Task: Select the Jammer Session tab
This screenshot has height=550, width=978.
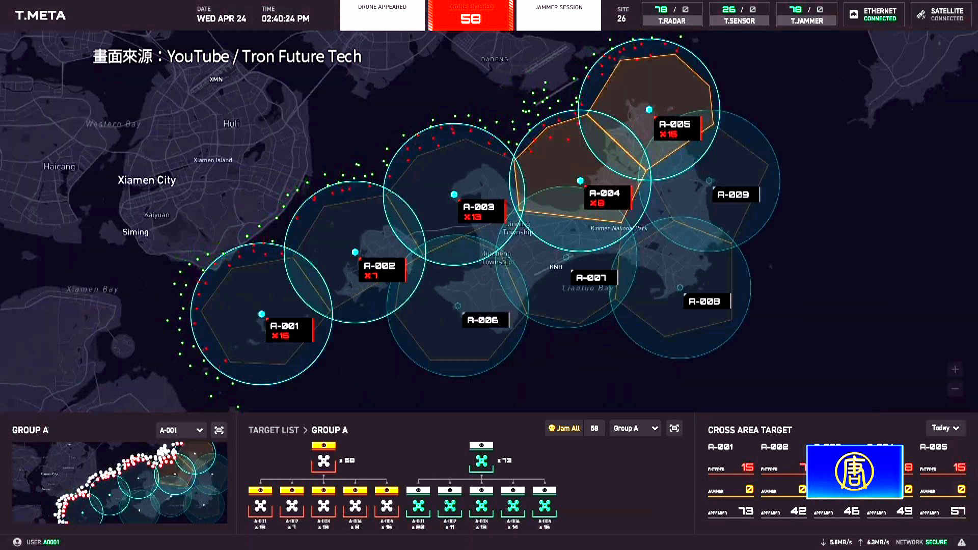Action: pos(559,15)
